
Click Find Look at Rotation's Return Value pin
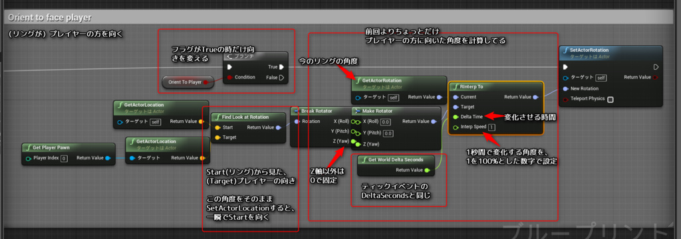click(x=278, y=127)
